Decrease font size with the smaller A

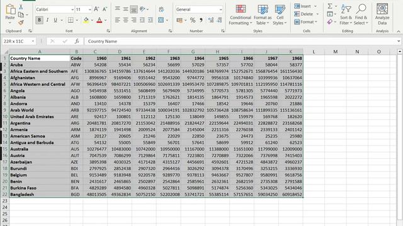[105, 9]
